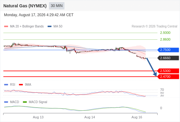Click the 2.4700 red target tag
This screenshot has height=122, width=180.
coord(168,77)
